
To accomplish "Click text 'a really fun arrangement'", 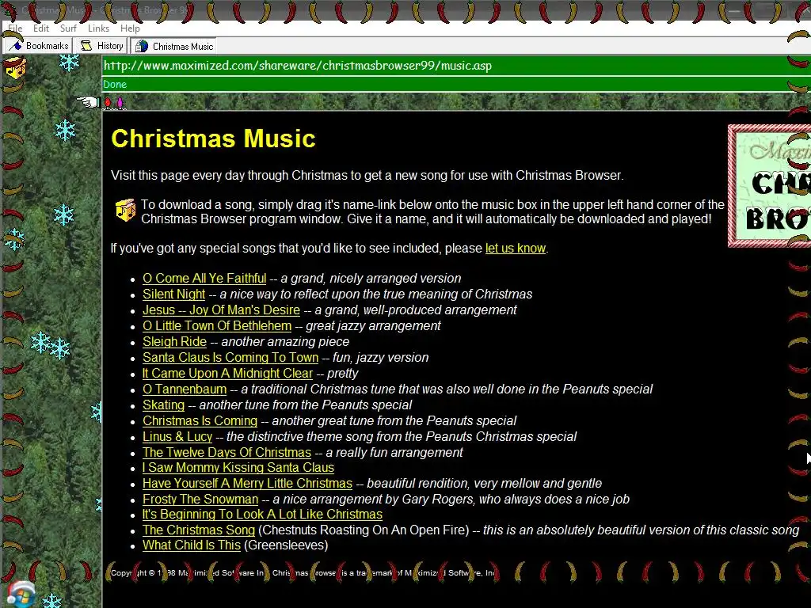I will (394, 452).
